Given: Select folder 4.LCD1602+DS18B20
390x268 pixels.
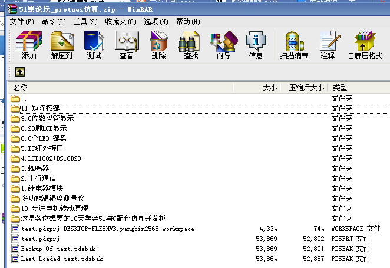Looking at the screenshot, I should [x=51, y=158].
